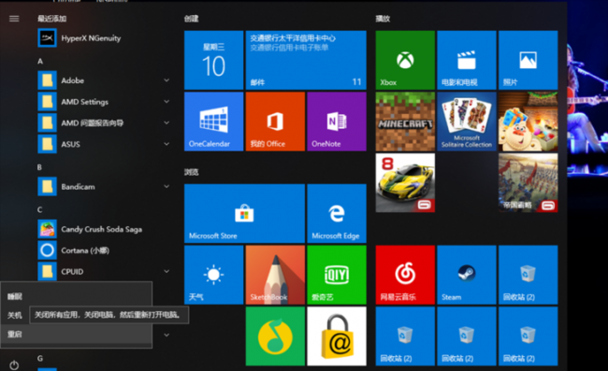
Task: Click the letter A index header
Action: [40, 61]
